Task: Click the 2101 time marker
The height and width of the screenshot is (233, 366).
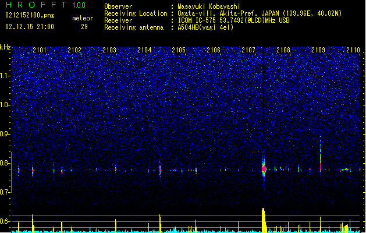Action: [x=40, y=50]
